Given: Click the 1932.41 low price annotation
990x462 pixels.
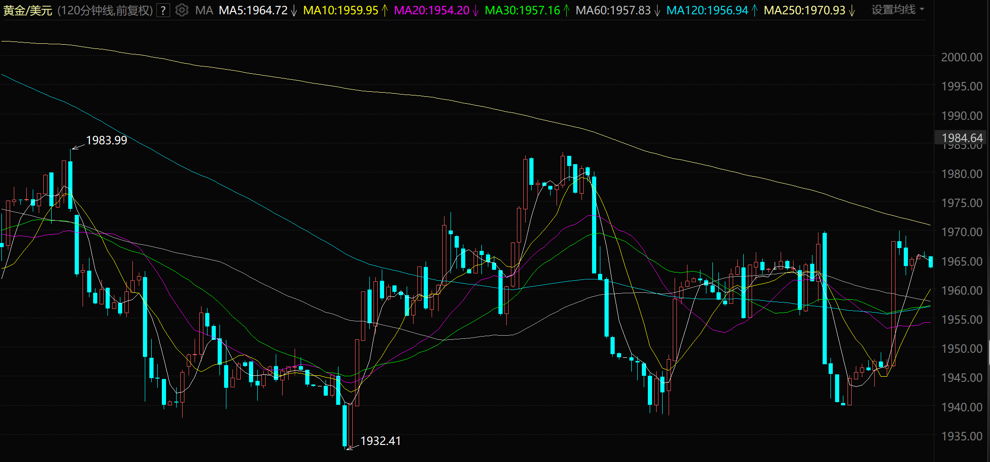Looking at the screenshot, I should pyautogui.click(x=380, y=441).
